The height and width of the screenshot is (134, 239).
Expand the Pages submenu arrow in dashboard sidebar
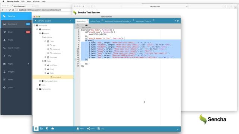coord(29,64)
